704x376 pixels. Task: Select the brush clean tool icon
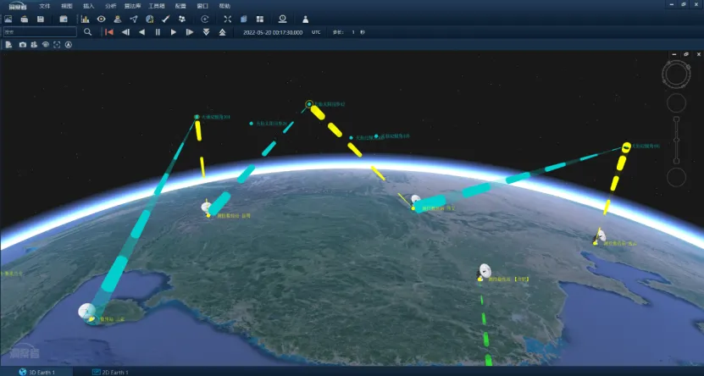166,19
